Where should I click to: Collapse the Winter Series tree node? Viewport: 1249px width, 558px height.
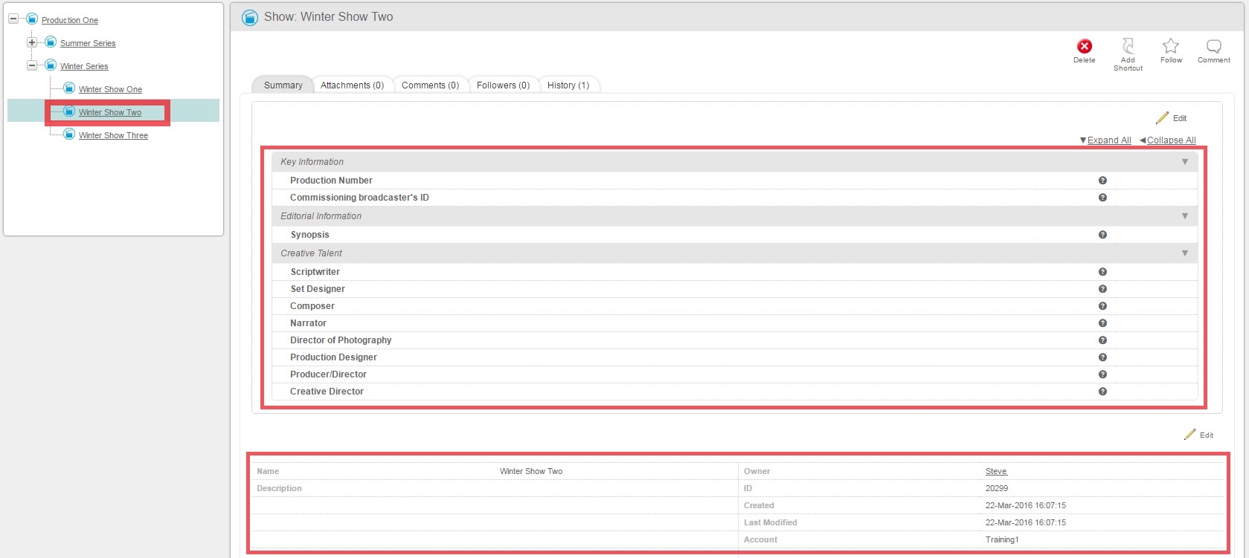pyautogui.click(x=32, y=65)
